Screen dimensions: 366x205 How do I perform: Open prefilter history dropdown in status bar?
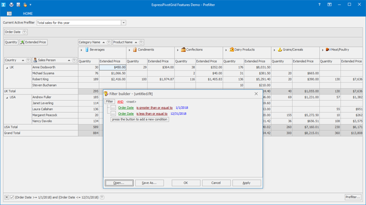coord(102,198)
